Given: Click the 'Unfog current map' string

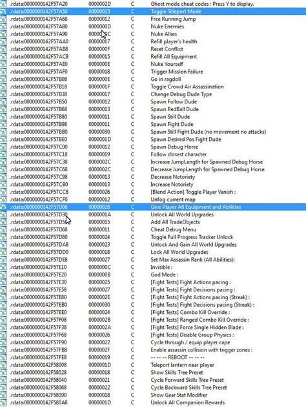Looking at the screenshot, I should tap(173, 200).
